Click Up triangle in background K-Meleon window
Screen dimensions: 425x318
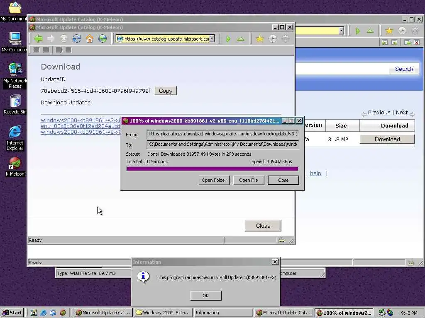coord(370,31)
